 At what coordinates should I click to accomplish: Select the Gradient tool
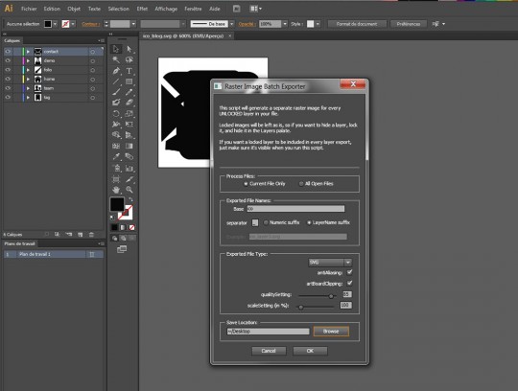point(129,146)
